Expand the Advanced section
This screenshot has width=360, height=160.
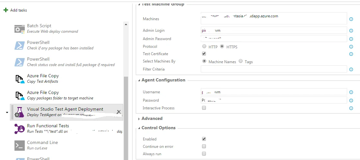point(152,118)
